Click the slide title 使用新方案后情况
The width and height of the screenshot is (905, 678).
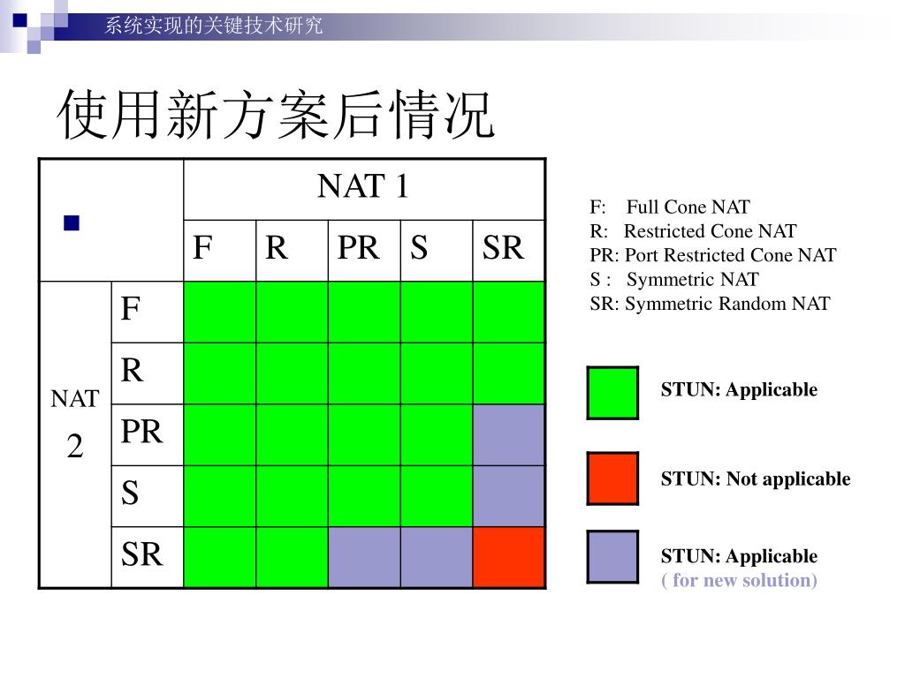[276, 115]
